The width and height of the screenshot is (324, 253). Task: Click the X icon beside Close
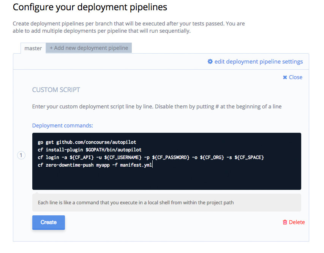tap(285, 77)
